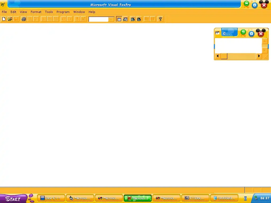Click Command window vertical scroll down arrow
Image resolution: width=271 pixels, height=203 pixels.
(265, 50)
